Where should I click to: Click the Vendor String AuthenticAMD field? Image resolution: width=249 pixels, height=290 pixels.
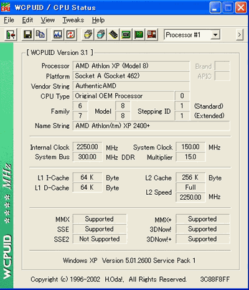point(131,86)
